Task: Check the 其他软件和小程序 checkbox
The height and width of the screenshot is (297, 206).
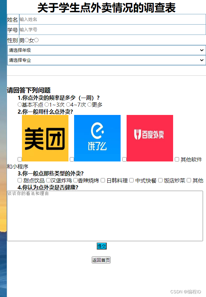Action: coord(177,159)
